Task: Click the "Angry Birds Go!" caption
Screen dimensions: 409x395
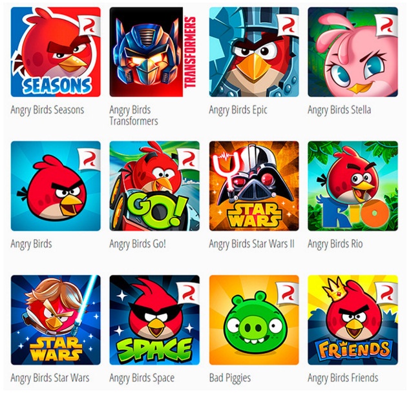Action: coord(138,244)
